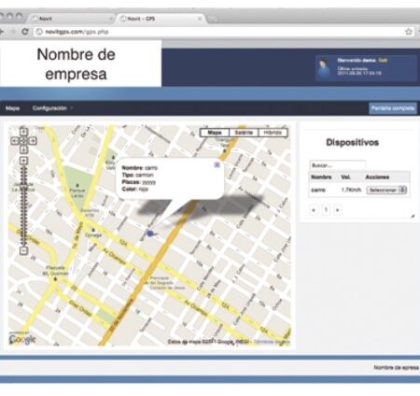This screenshot has width=420, height=396.
Task: Switch map view to Satélite
Action: click(x=244, y=133)
